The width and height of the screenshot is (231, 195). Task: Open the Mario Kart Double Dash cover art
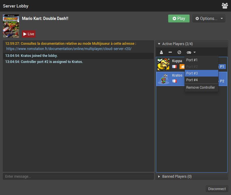(x=11, y=26)
